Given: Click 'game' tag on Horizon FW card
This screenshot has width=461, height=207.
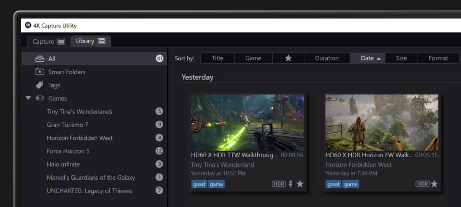Looking at the screenshot, I should tap(351, 184).
